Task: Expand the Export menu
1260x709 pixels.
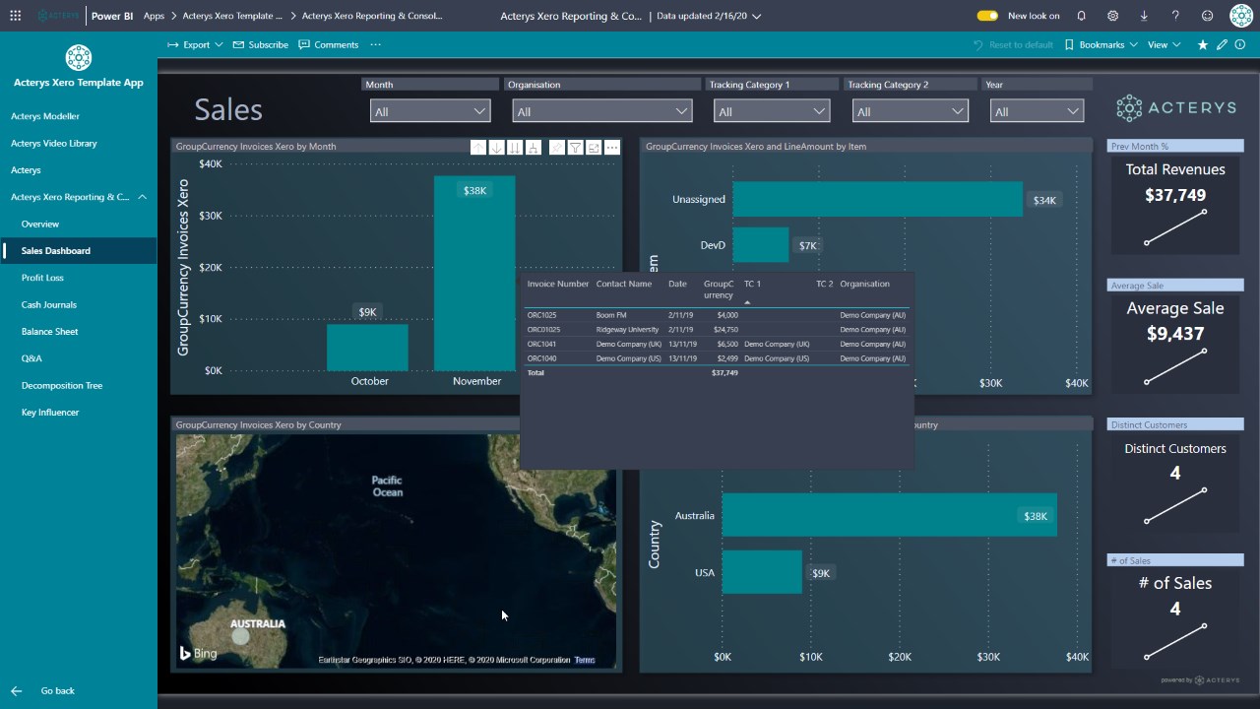Action: [x=195, y=44]
